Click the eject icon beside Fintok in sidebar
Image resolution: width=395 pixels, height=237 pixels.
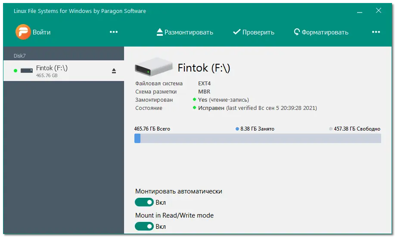click(x=114, y=71)
